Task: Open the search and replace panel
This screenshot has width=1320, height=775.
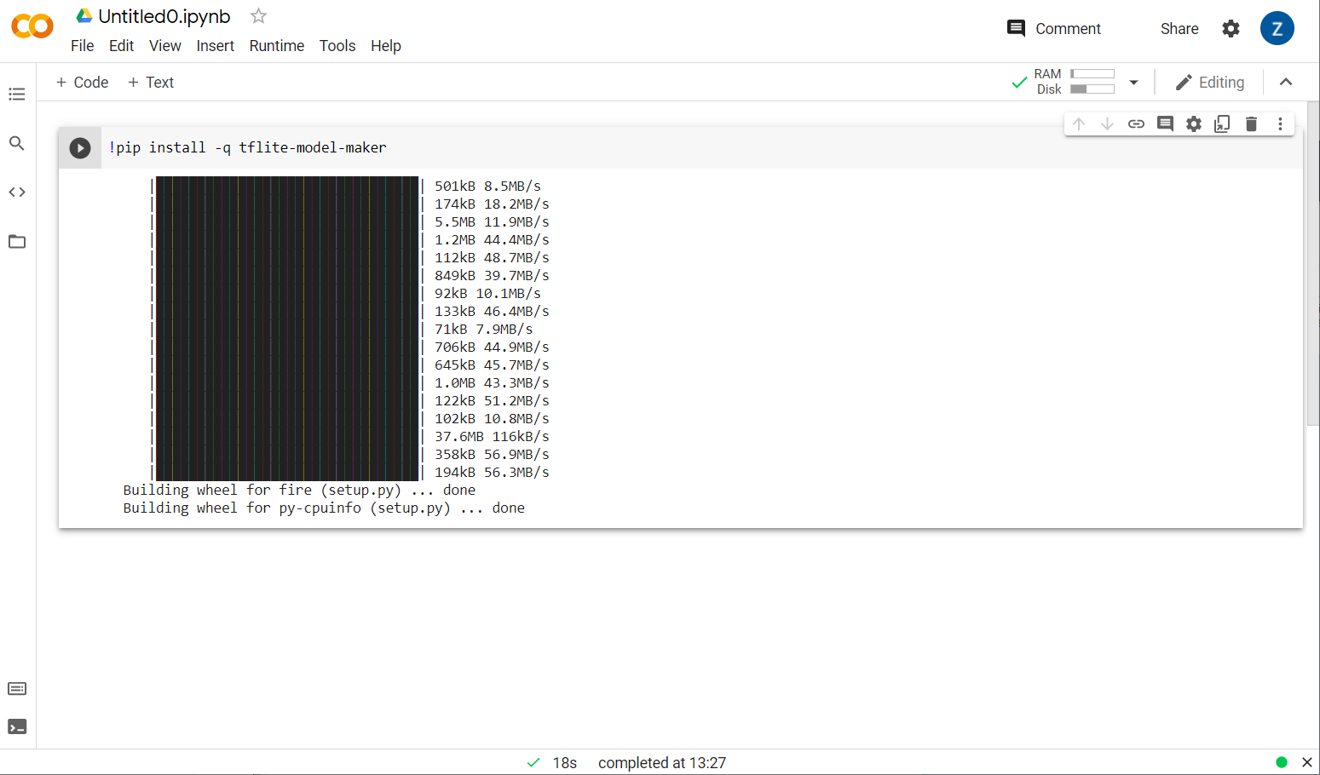Action: point(17,143)
